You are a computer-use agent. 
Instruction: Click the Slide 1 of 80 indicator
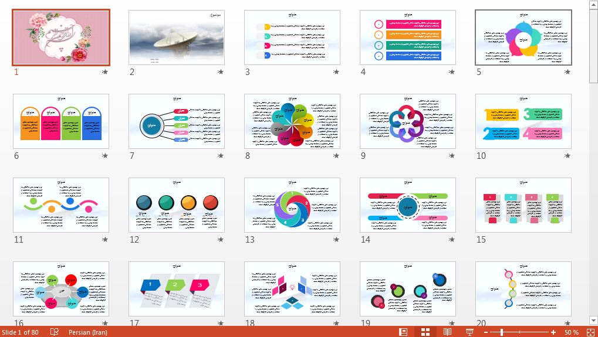pyautogui.click(x=21, y=332)
